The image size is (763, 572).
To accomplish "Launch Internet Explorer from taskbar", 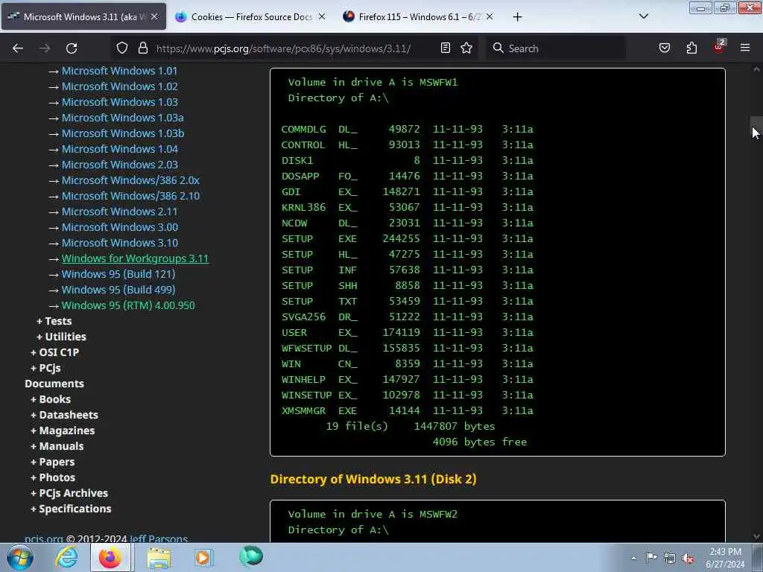I will [x=66, y=557].
